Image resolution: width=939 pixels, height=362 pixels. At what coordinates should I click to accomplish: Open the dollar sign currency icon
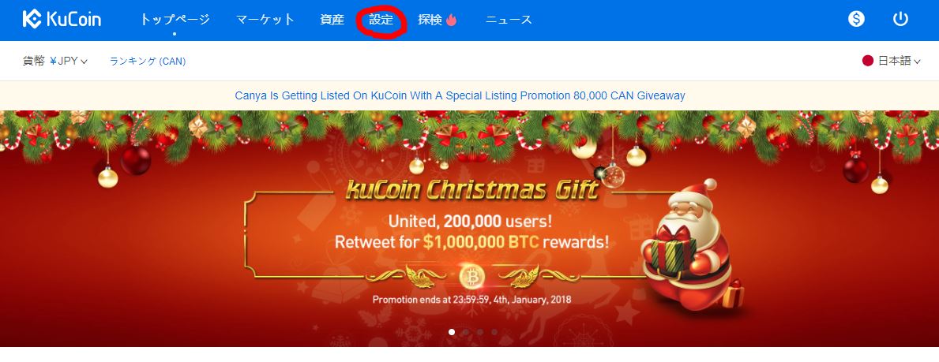856,19
